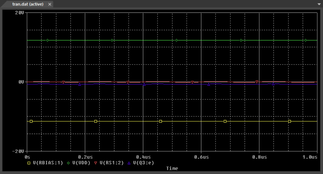Click the 0.6us tick label on time axis
The image size is (323, 174).
(202, 157)
